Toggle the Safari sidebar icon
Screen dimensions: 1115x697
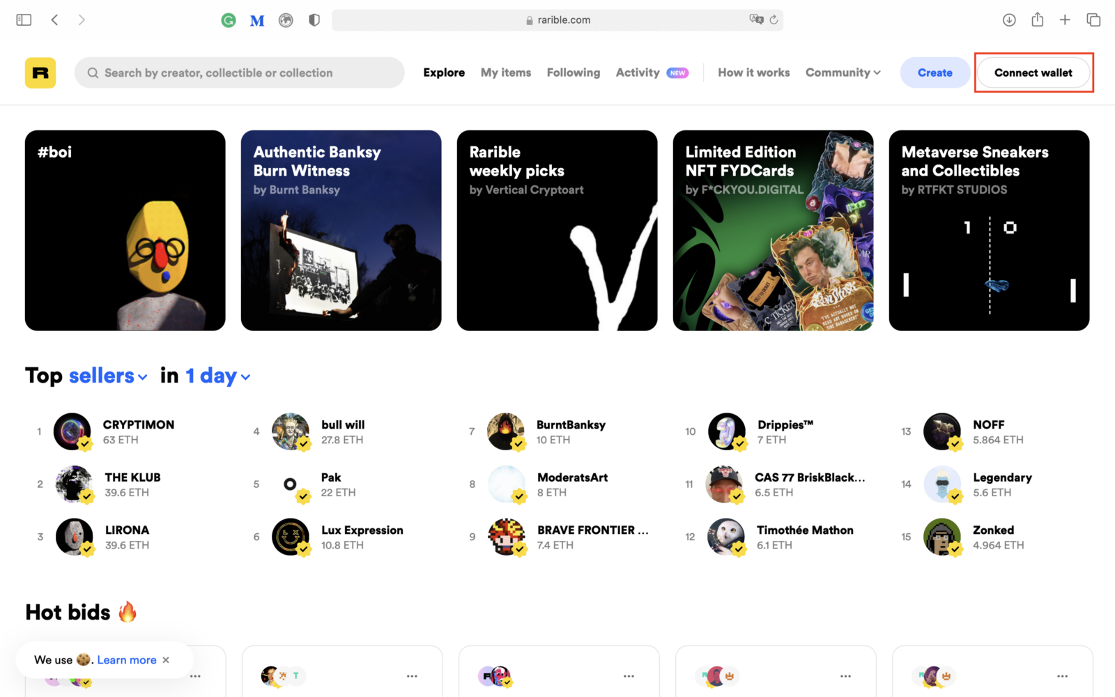pyautogui.click(x=24, y=20)
